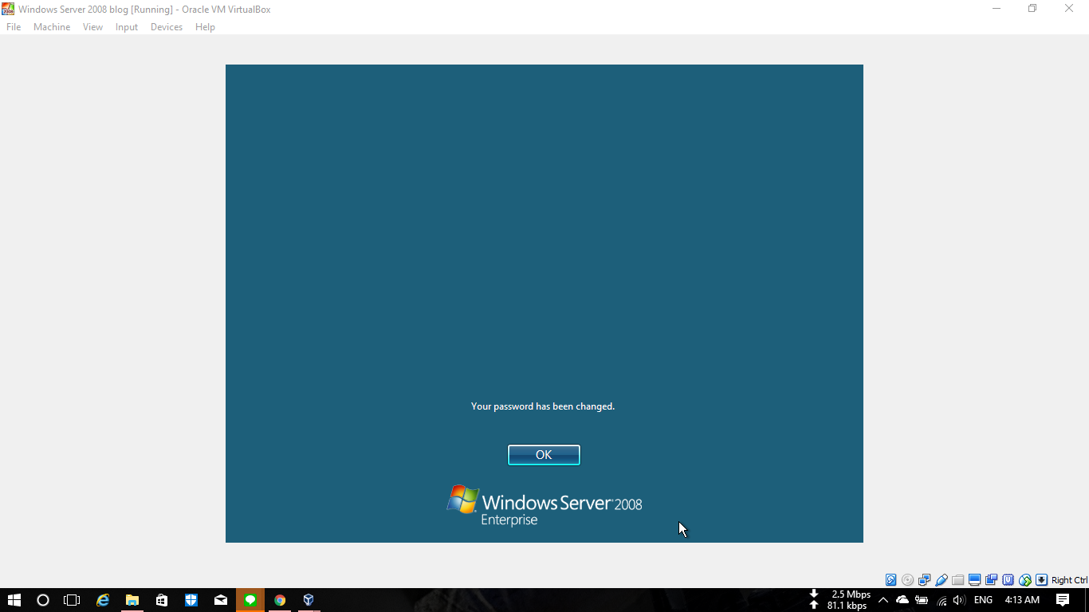Open the Machine menu
This screenshot has width=1089, height=612.
(51, 26)
